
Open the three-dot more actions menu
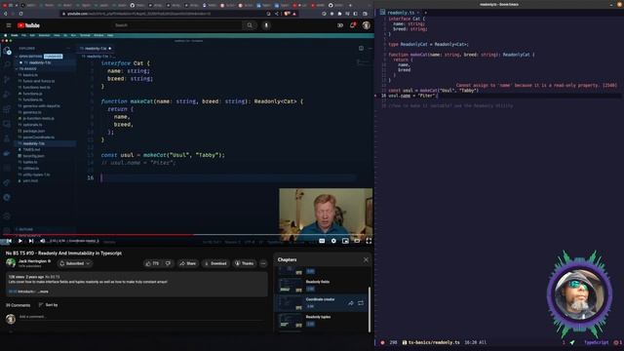pos(263,263)
